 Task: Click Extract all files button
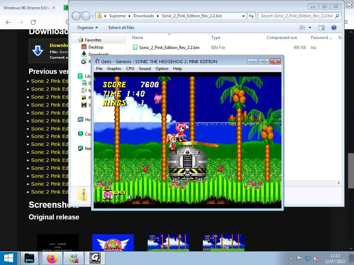click(121, 28)
